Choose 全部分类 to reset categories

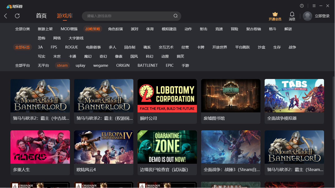(x=22, y=29)
